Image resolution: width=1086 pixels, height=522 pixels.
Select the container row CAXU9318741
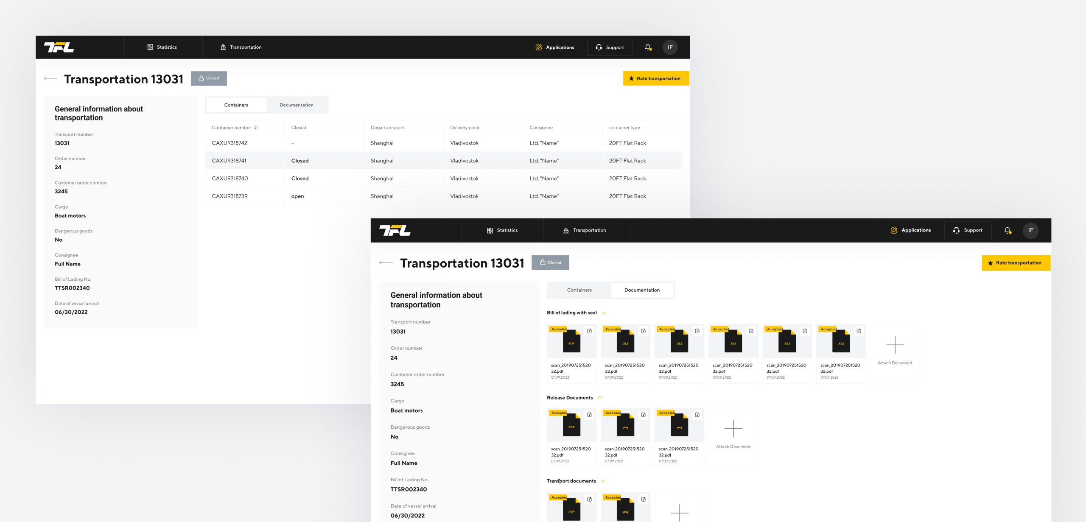pos(230,161)
